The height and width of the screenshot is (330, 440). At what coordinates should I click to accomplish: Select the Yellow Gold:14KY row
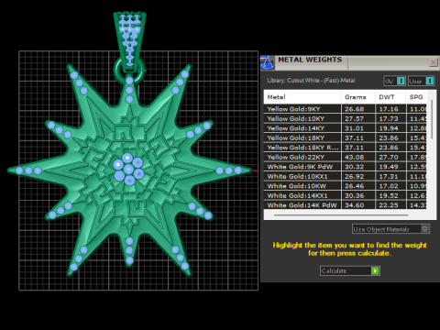tap(346, 128)
